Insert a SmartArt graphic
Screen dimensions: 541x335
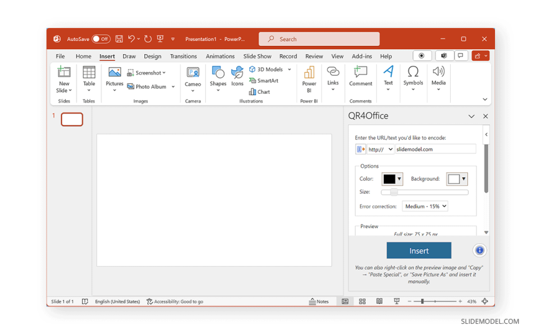coord(264,81)
